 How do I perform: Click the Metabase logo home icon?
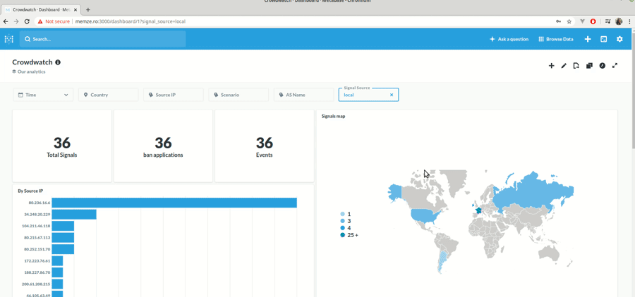pos(9,39)
